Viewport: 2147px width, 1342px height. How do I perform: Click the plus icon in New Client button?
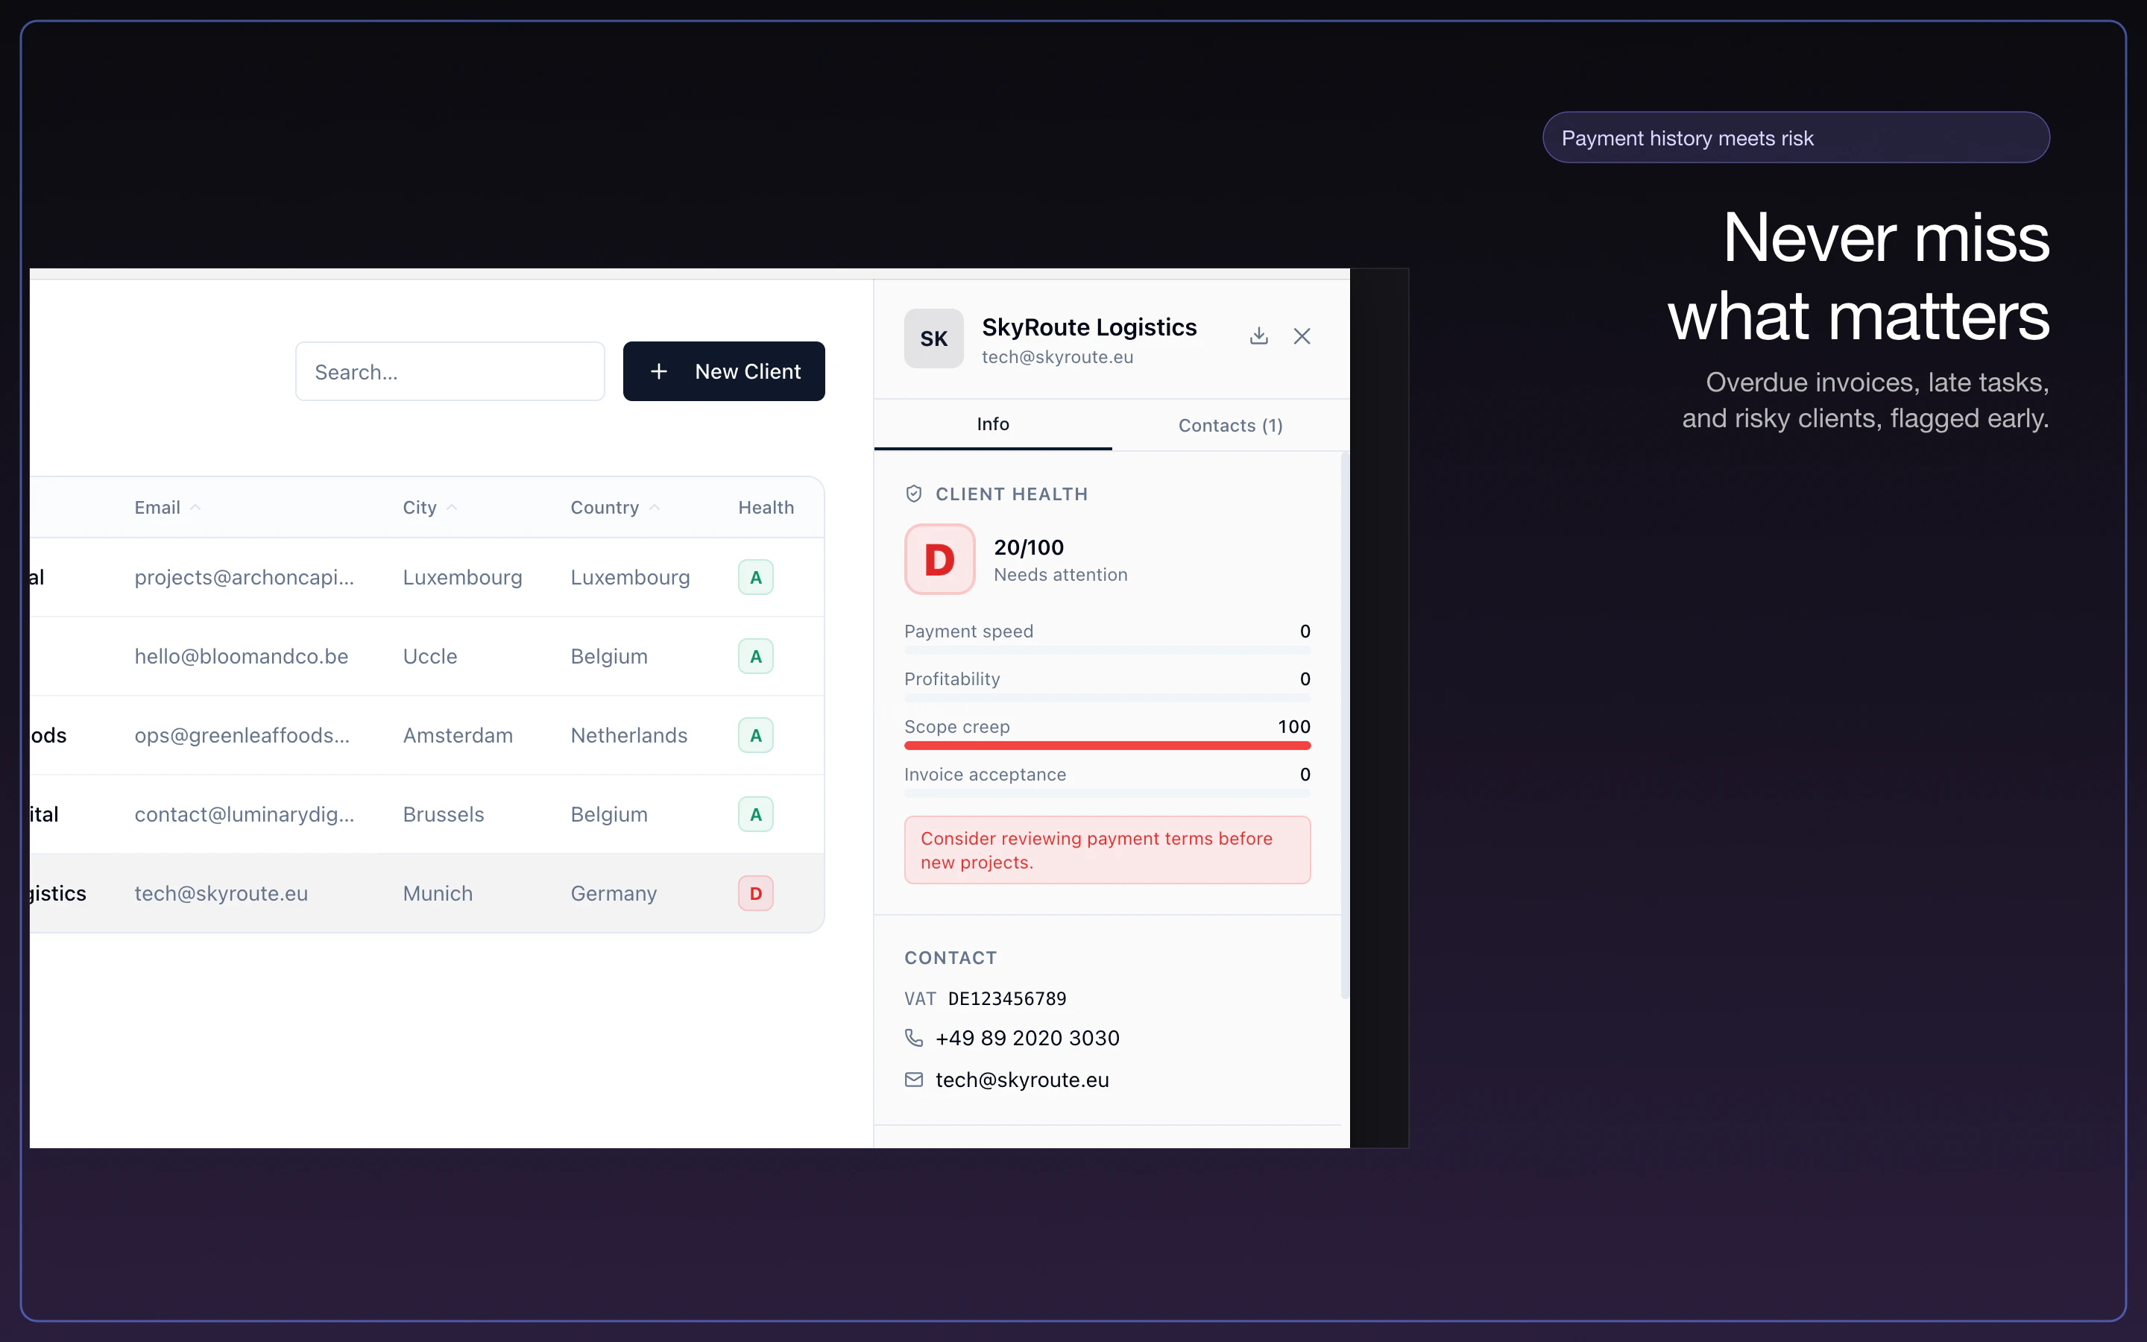[658, 371]
